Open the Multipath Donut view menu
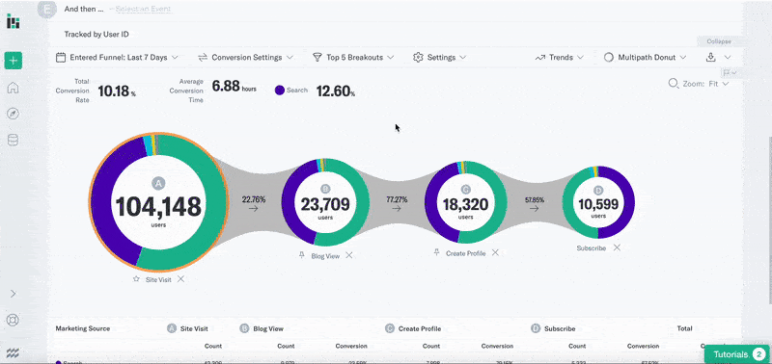The height and width of the screenshot is (364, 772). click(x=645, y=58)
